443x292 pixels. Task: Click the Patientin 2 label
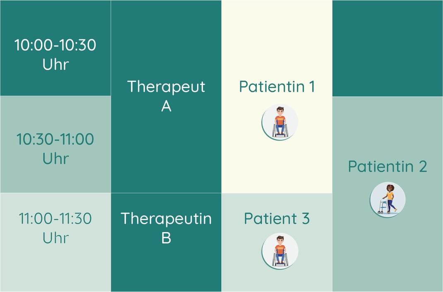point(388,166)
